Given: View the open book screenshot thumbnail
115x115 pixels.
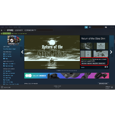Looking at the screenshot, I should click(x=87, y=54).
